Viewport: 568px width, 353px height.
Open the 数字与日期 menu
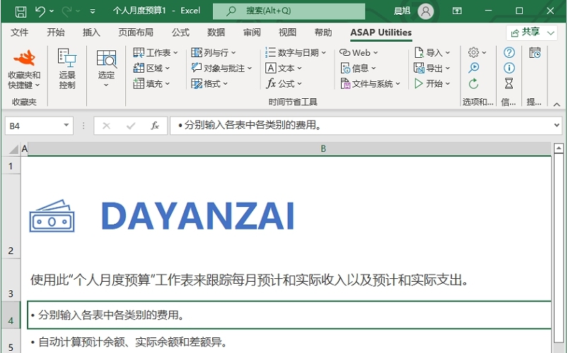click(296, 53)
